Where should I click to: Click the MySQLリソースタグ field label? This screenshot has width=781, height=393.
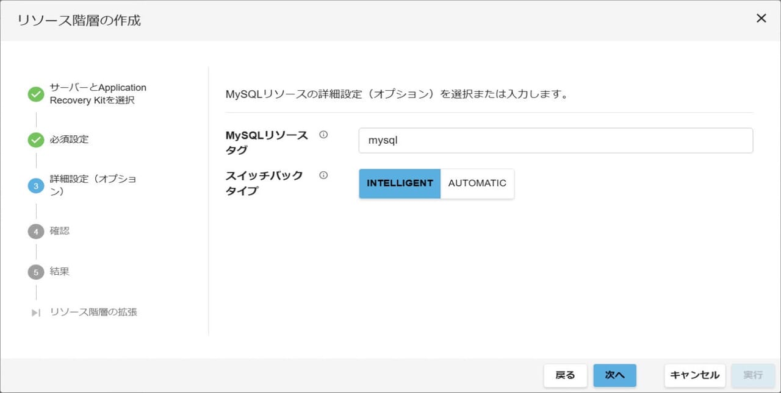267,143
